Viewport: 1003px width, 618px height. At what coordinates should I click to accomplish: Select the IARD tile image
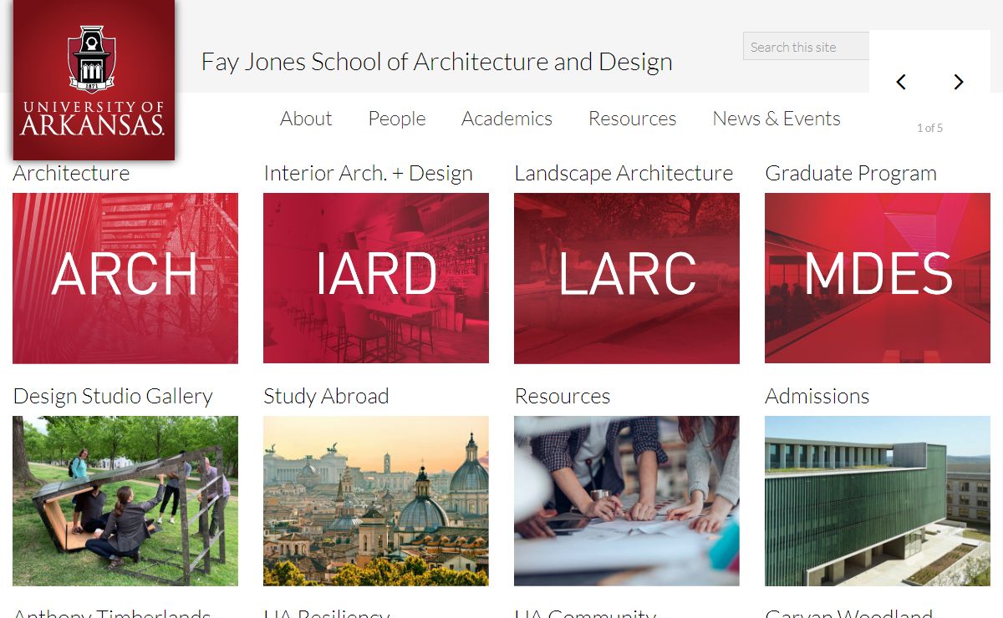tap(376, 278)
